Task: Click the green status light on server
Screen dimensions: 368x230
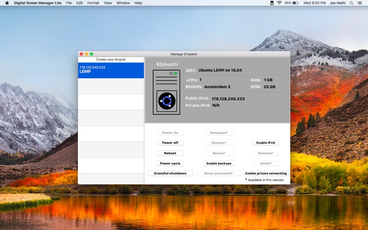Action: click(176, 74)
